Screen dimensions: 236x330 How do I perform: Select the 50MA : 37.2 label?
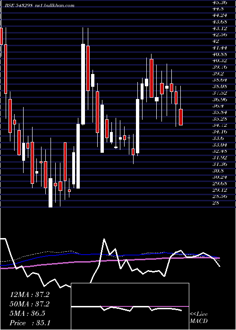point(29,304)
